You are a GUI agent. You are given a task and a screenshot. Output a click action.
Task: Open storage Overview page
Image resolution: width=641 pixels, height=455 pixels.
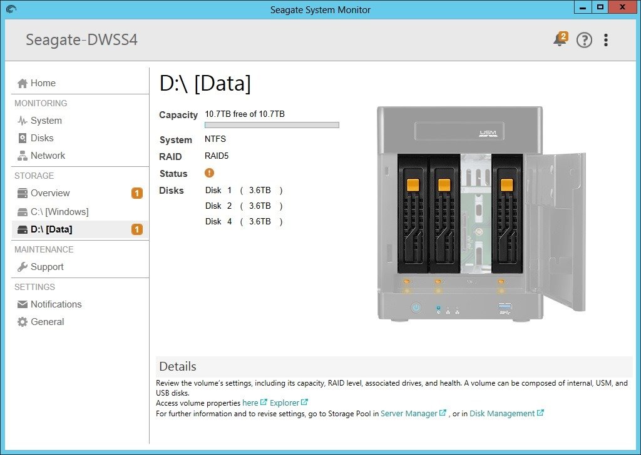(x=50, y=193)
